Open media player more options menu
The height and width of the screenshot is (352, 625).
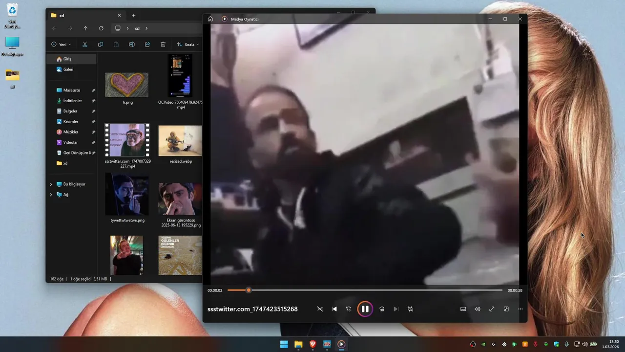pos(521,309)
